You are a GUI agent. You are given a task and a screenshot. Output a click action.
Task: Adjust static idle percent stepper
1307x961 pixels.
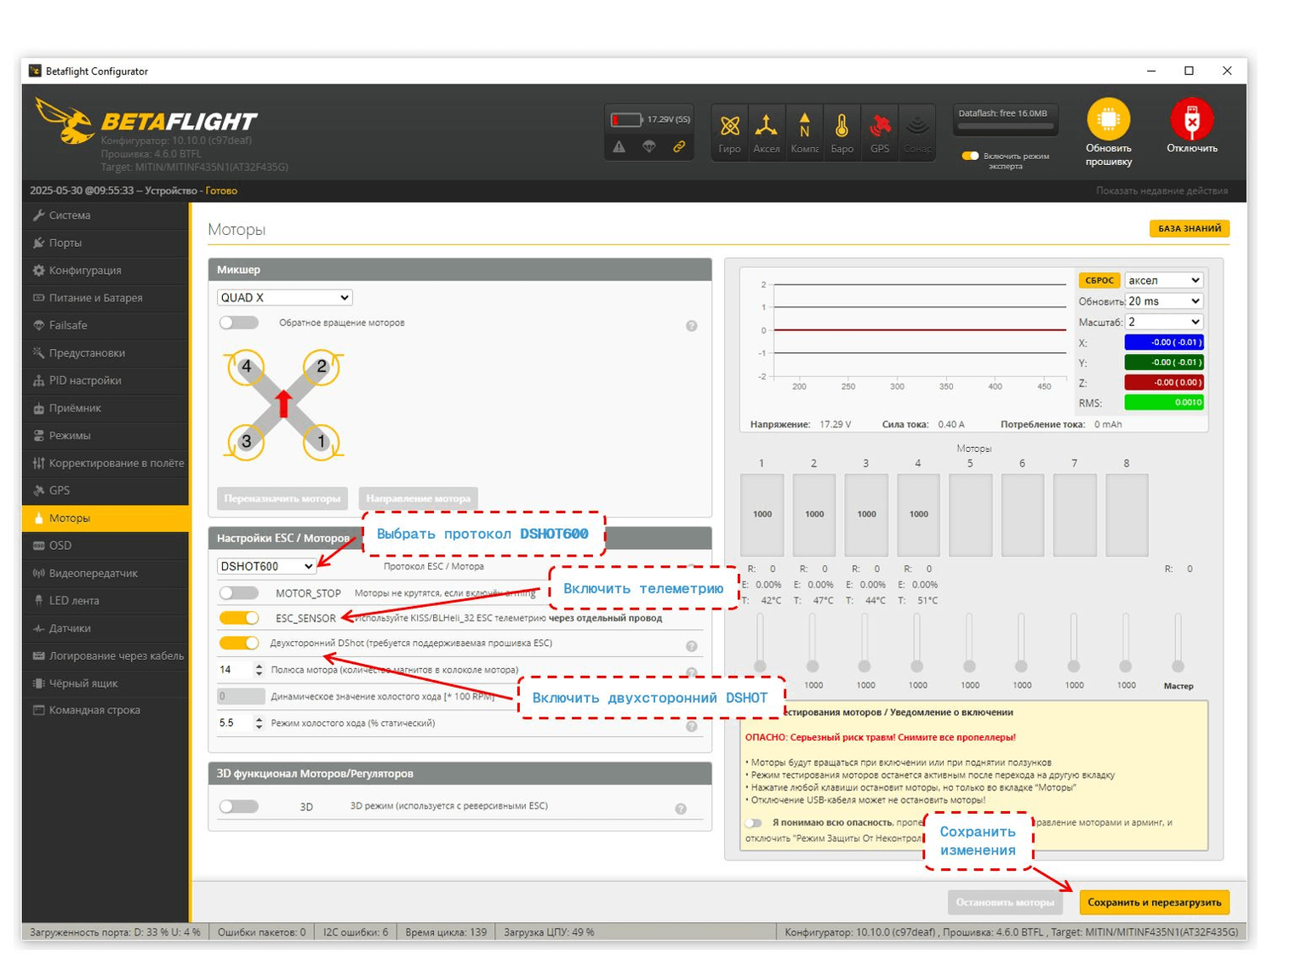(x=259, y=723)
